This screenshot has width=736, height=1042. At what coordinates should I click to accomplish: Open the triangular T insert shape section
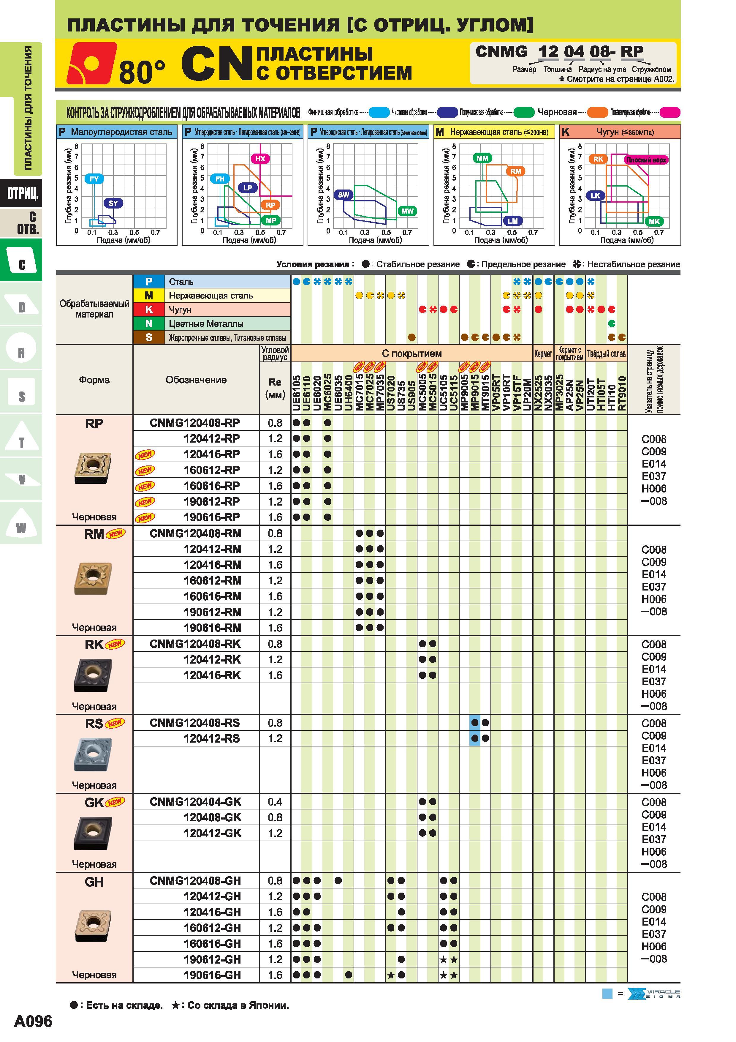21,436
